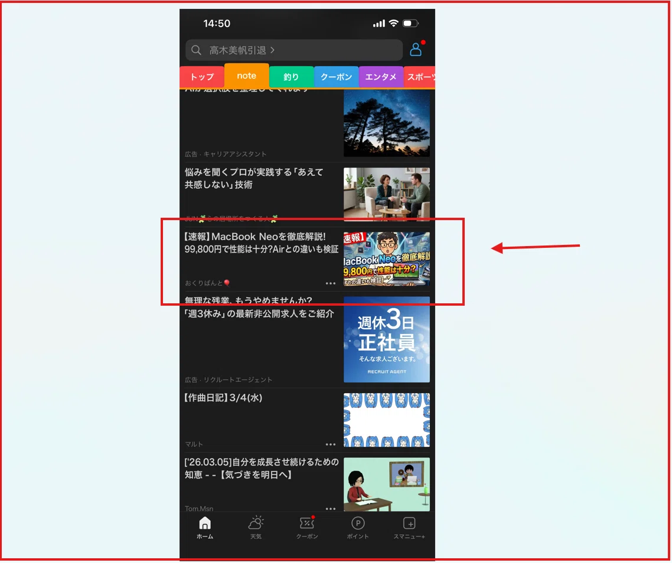Open the 週休3日 正社員 ad banner

coord(387,339)
